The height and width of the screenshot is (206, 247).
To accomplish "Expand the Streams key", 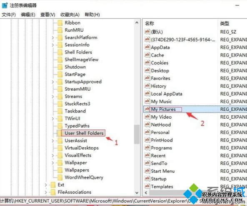I will click(53, 97).
